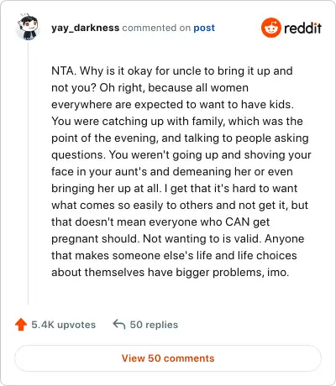Click "NTA." at the comment start

coord(64,70)
